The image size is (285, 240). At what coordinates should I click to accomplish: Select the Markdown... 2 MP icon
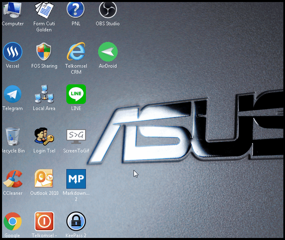coord(76,179)
